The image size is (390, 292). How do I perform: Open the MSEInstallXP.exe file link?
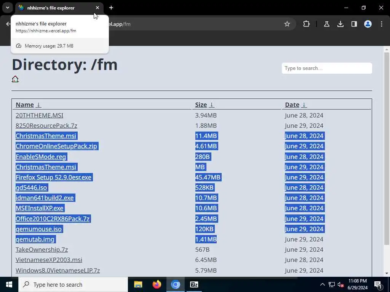(40, 208)
